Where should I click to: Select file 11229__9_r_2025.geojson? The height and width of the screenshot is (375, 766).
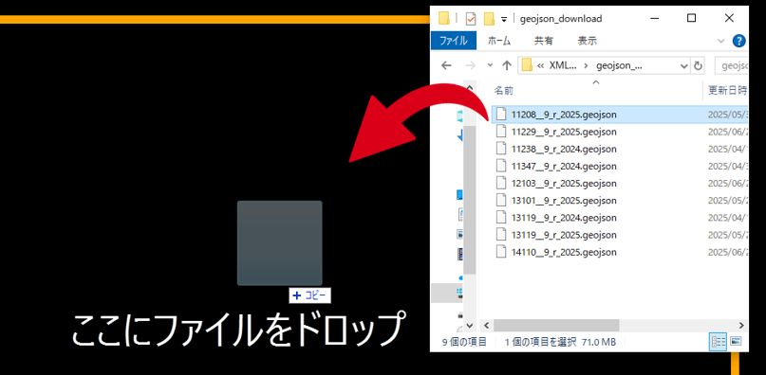[x=563, y=132]
